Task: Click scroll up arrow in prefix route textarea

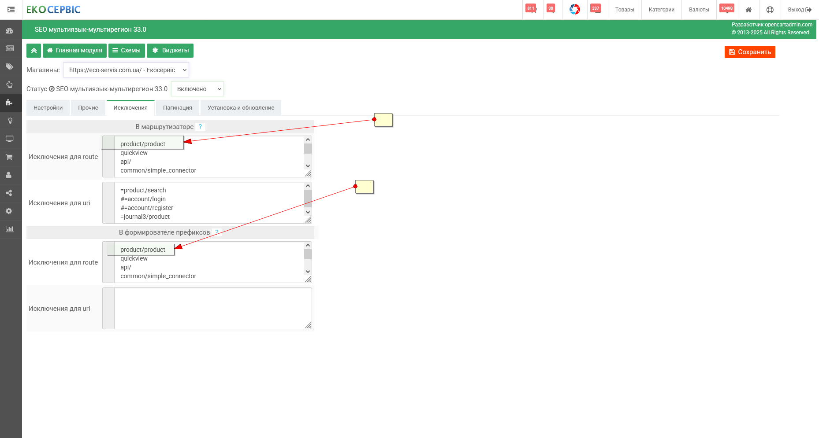Action: pos(308,245)
